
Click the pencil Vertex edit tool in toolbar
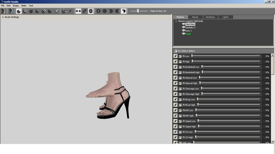point(70,11)
